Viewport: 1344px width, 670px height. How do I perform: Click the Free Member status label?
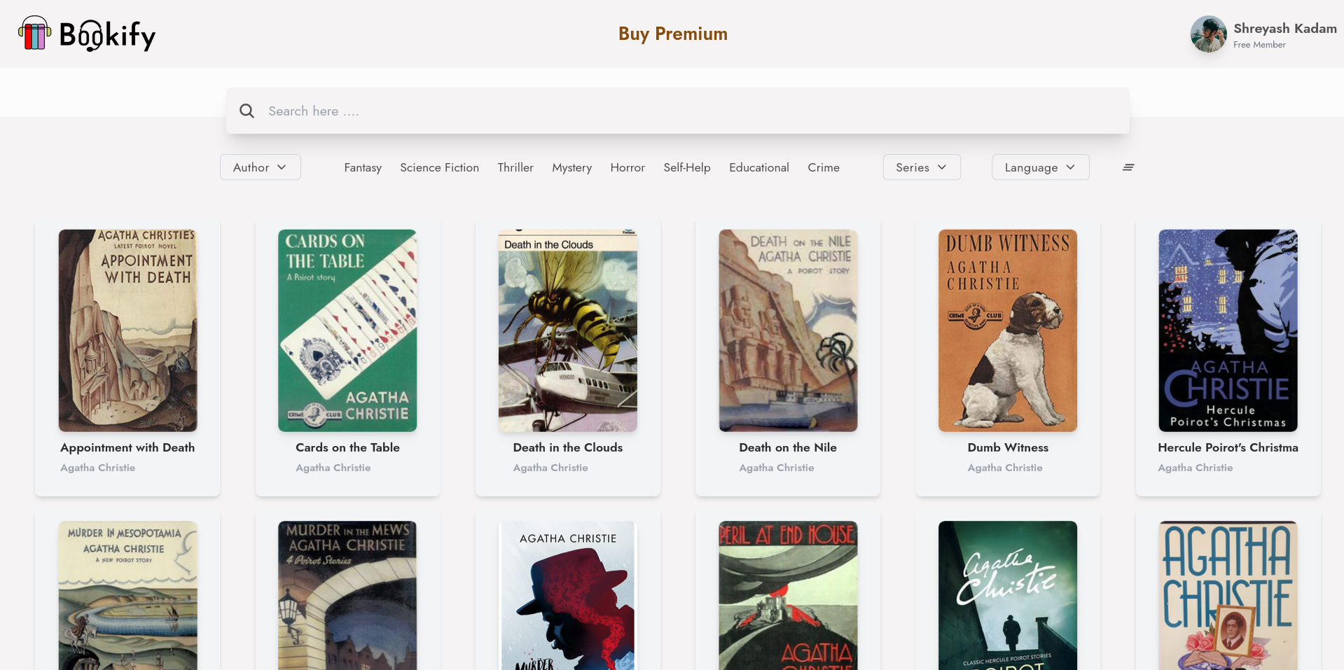[x=1259, y=45]
